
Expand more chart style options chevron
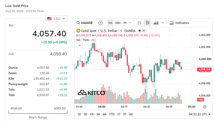(x=162, y=23)
